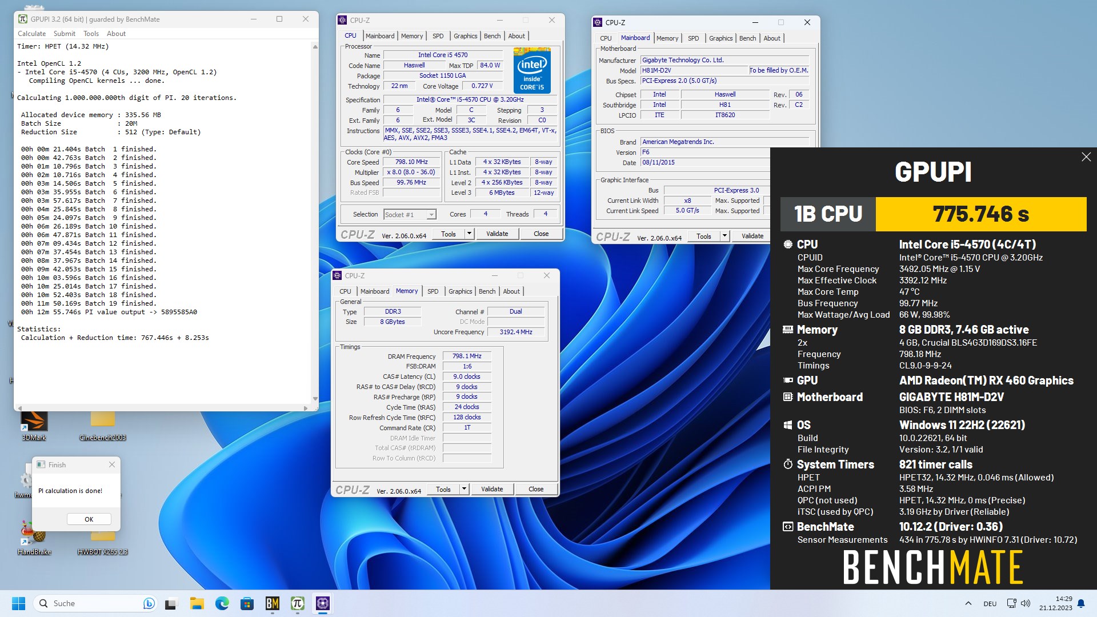Show hidden system tray icons

pos(968,603)
